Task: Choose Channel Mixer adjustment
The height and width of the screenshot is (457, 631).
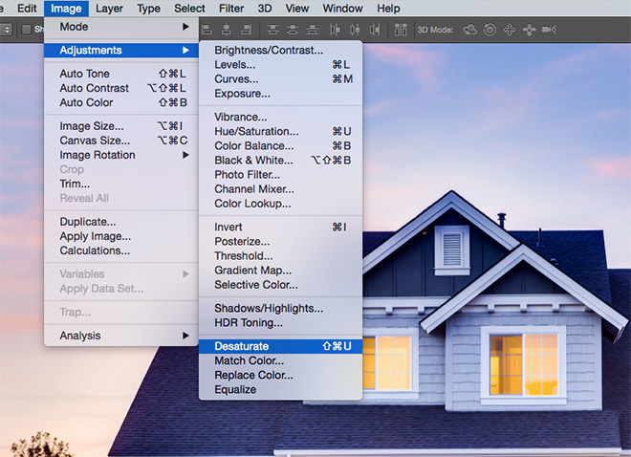Action: tap(280, 189)
